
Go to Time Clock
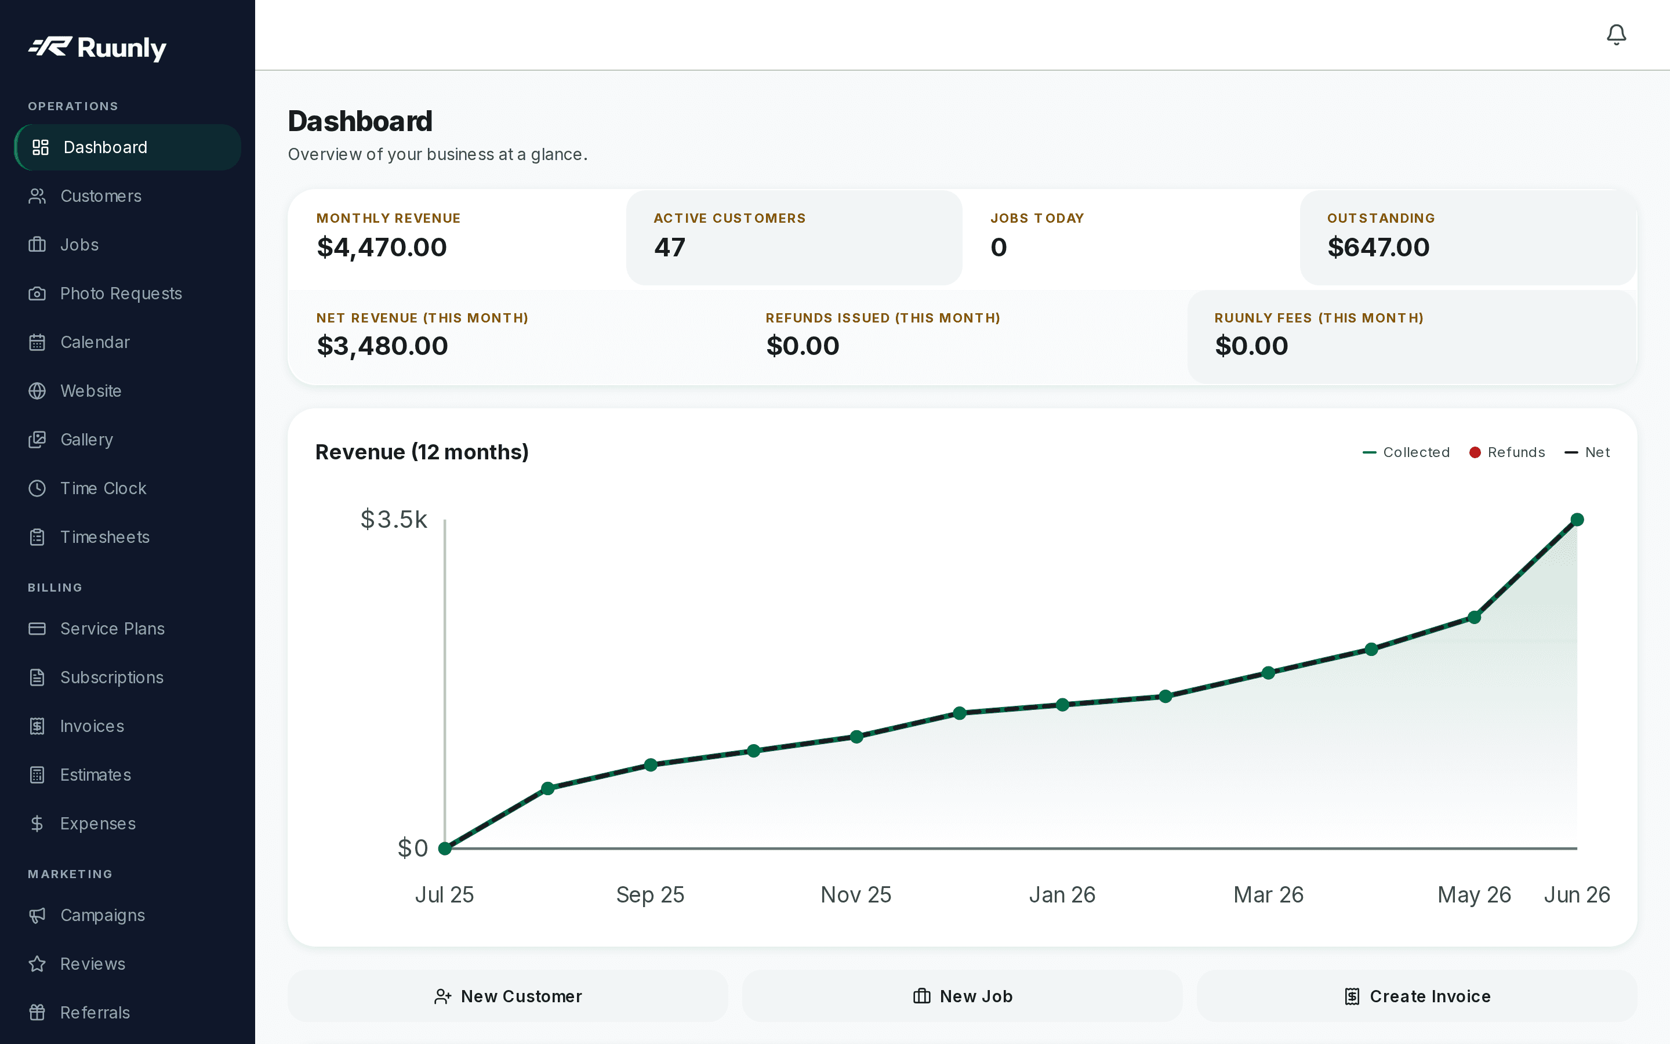click(x=128, y=488)
